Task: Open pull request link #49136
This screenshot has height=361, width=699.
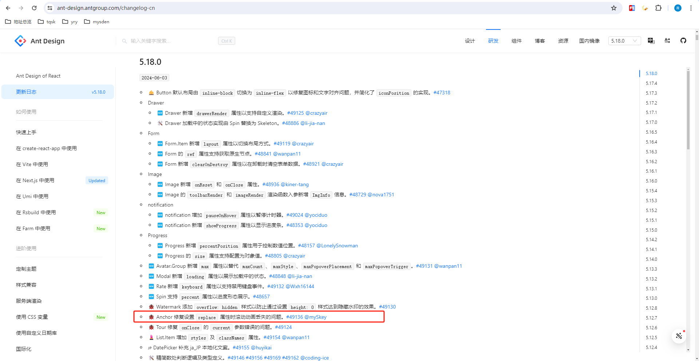Action: (295, 317)
